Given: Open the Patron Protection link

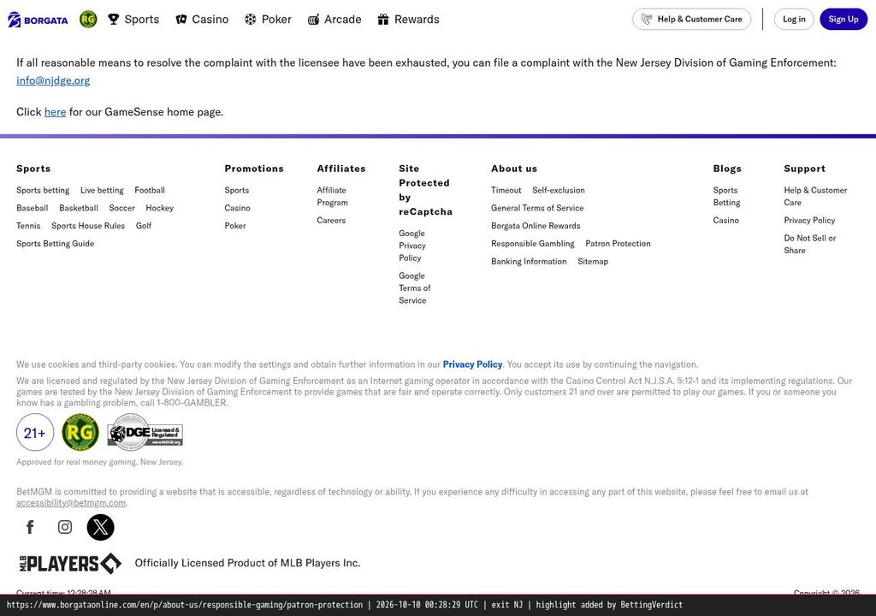Looking at the screenshot, I should tap(618, 244).
